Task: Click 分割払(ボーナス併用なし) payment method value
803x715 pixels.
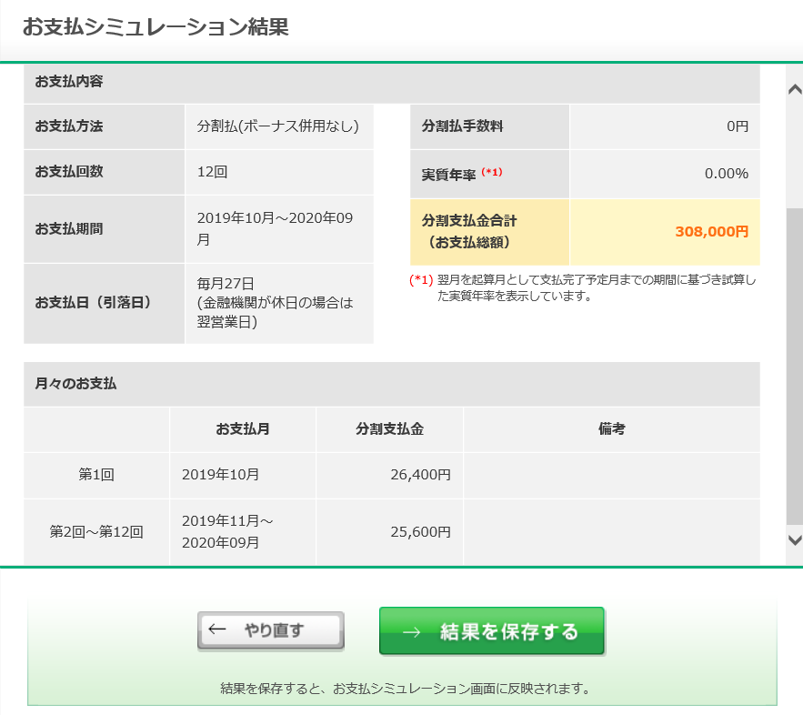Action: coord(278,126)
